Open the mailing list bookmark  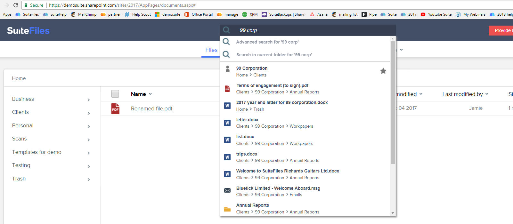345,14
